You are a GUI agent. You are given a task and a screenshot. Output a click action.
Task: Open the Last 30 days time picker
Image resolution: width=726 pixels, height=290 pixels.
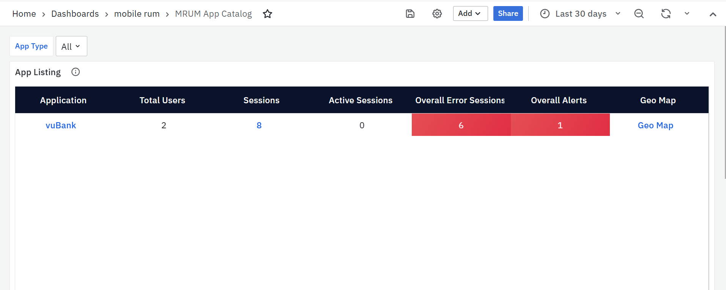[x=581, y=14]
